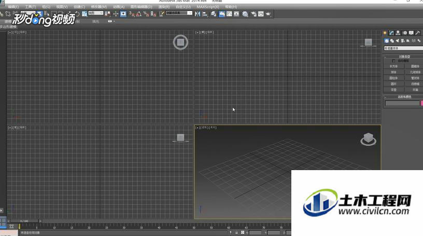
Task: Toggle Keyboard Shortcut Override
Action: 123,14
